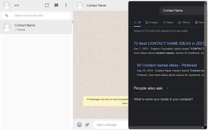Switch to the Images tab
Screen dimensions: 208x130
point(152,22)
